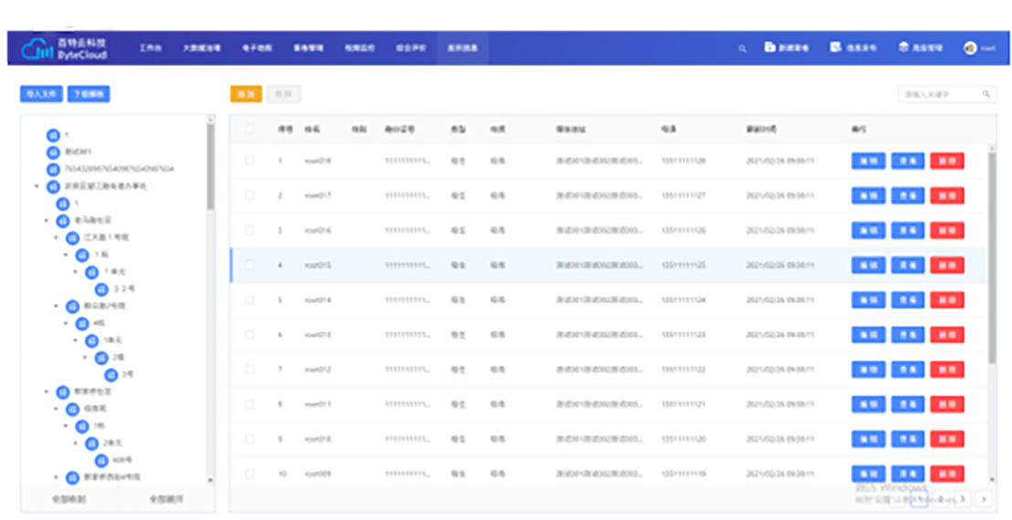
Task: Click the orange 添加 button
Action: tap(246, 94)
